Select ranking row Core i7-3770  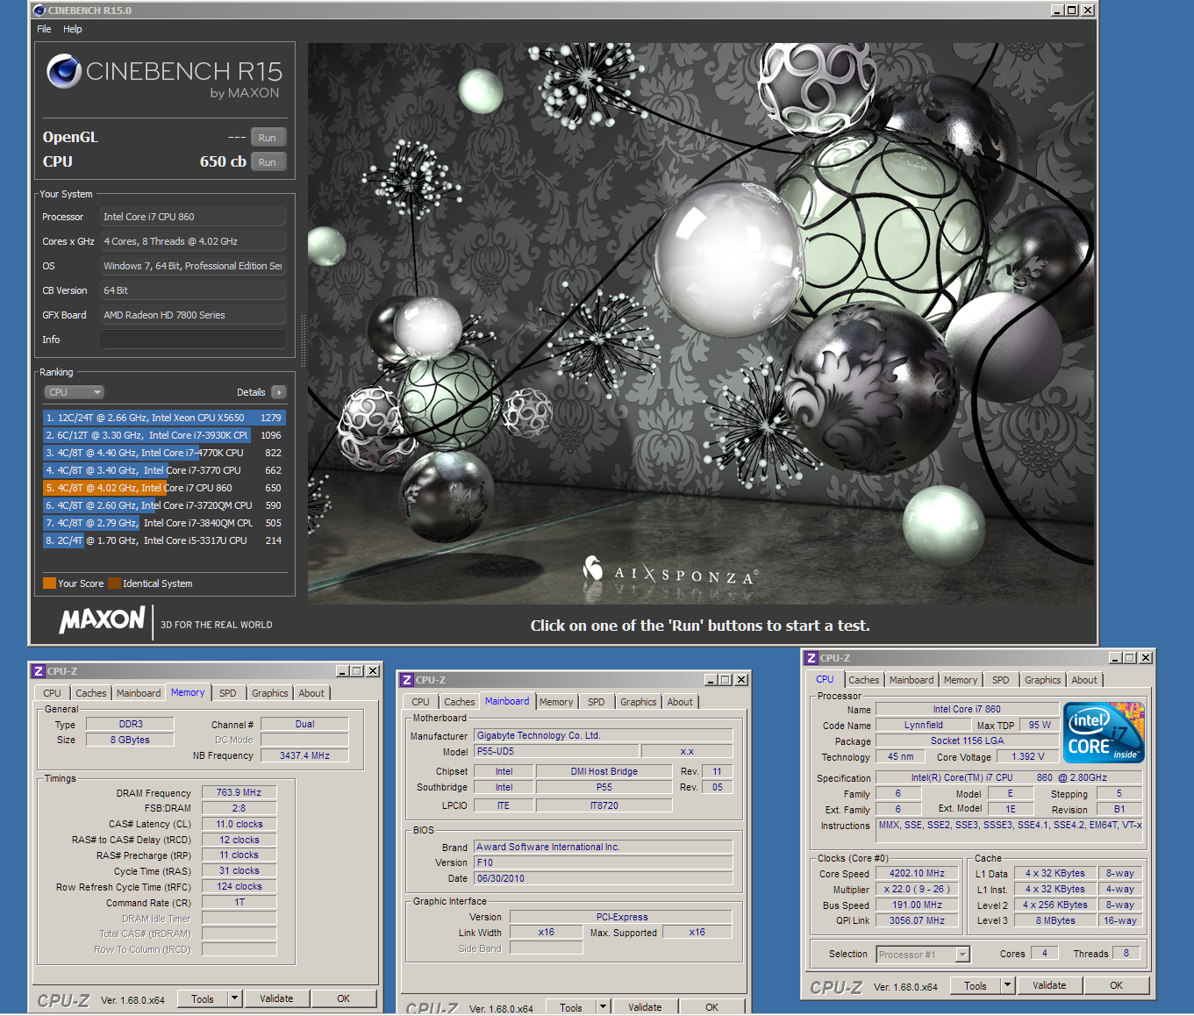(x=164, y=470)
